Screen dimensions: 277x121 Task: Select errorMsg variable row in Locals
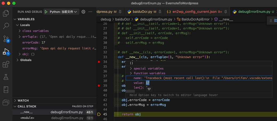coord(54,48)
